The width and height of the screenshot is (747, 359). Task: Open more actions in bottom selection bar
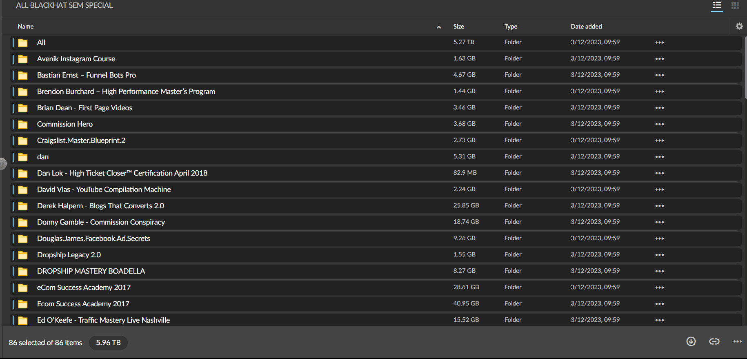[738, 341]
